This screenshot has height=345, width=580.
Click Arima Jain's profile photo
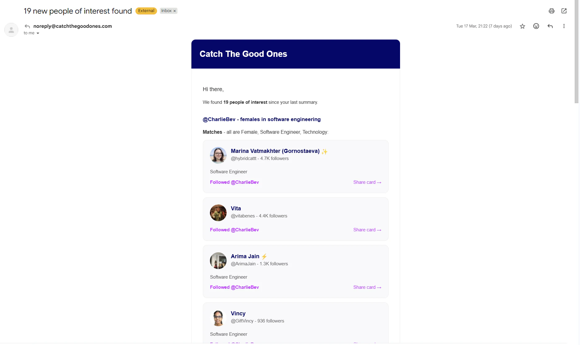click(218, 261)
